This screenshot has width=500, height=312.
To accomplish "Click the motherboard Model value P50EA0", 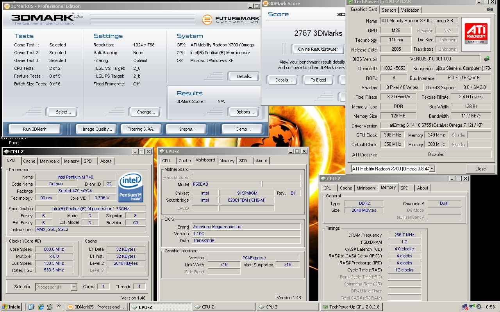I will pos(227,184).
